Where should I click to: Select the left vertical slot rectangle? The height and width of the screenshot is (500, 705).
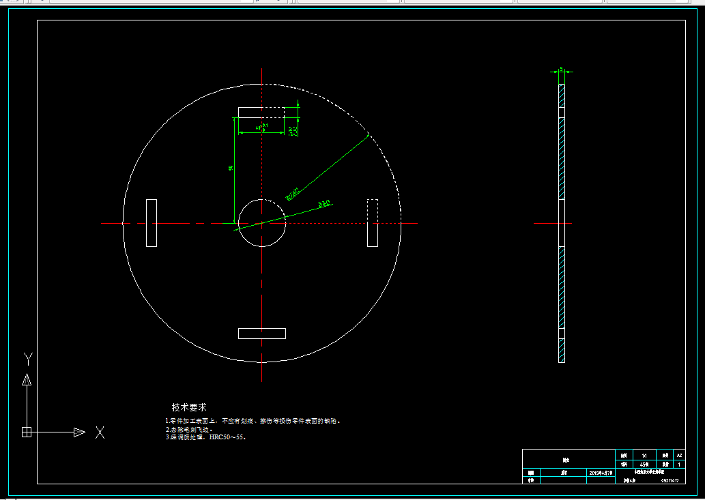[152, 223]
